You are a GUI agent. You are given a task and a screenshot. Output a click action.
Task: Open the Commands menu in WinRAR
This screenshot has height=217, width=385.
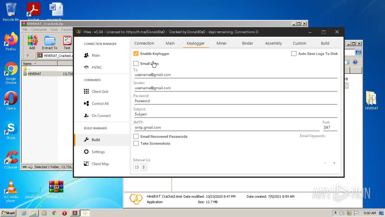tap(39, 30)
